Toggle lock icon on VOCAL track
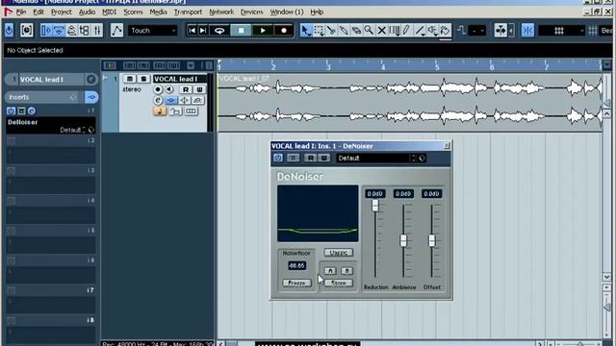Viewport: 616px width, 346px height. coord(175,111)
